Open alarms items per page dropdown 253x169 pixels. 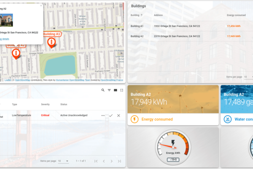[x=63, y=161]
